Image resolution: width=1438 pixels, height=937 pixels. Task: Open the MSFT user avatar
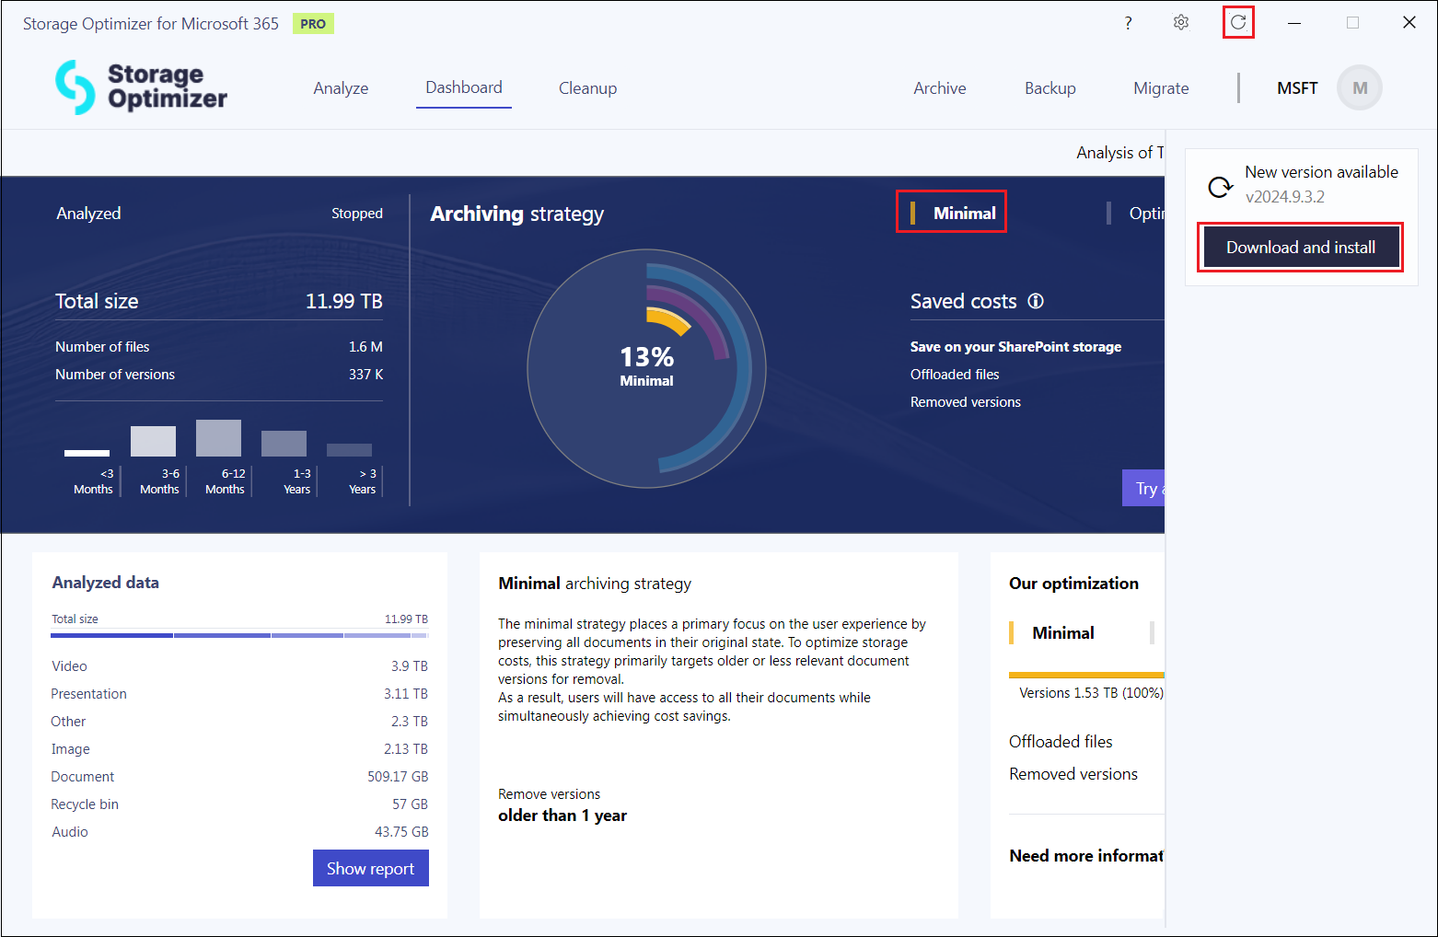point(1359,88)
